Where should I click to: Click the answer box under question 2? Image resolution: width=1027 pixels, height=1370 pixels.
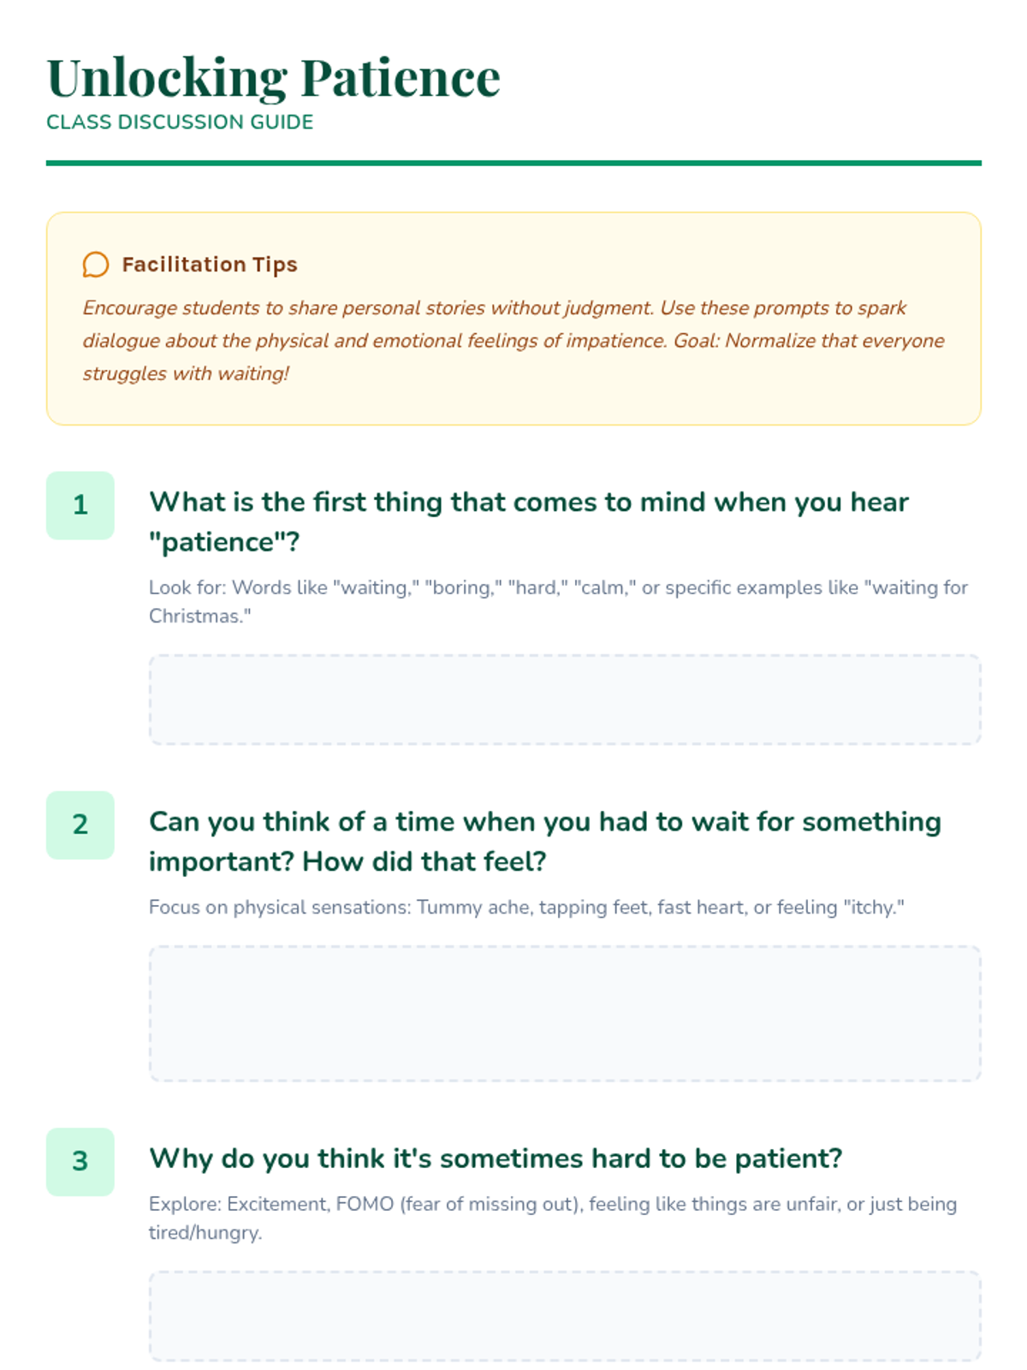tap(565, 1013)
